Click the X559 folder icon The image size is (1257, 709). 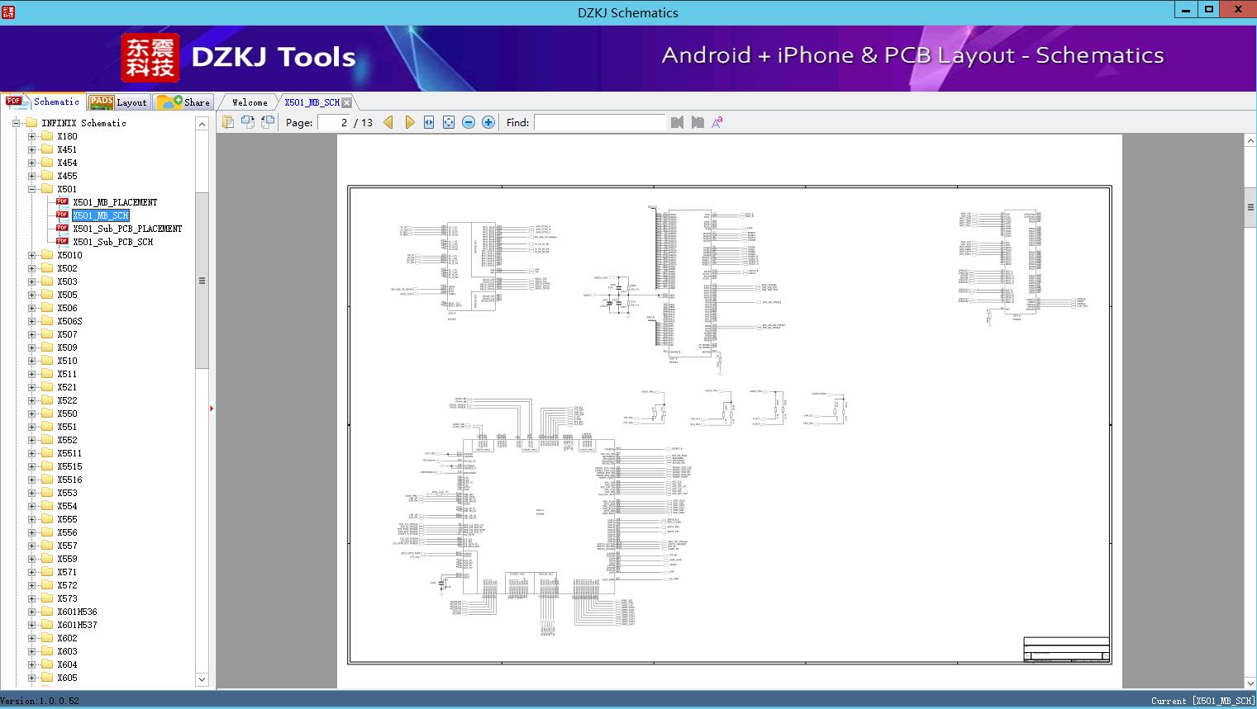point(47,559)
